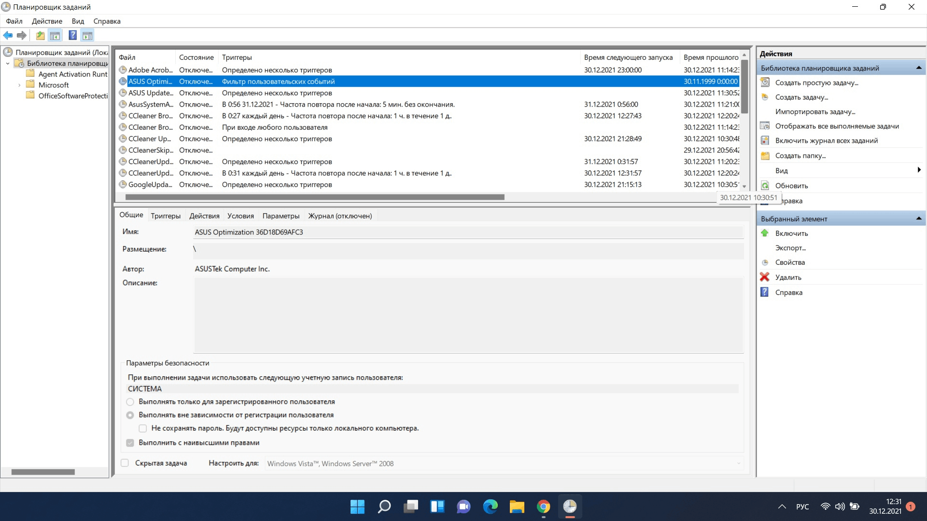This screenshot has height=521, width=927.
Task: Expand the Microsoft folder tree node
Action: 19,85
